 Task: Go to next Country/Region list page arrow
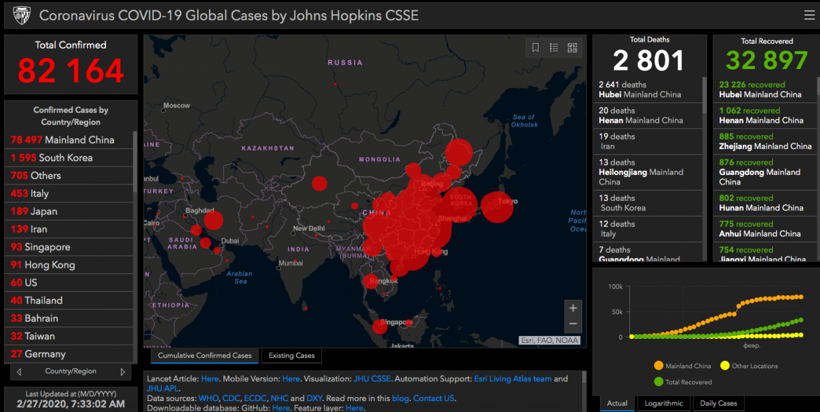[123, 372]
